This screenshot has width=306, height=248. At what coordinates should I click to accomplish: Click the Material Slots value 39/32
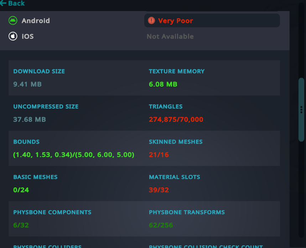pyautogui.click(x=159, y=190)
